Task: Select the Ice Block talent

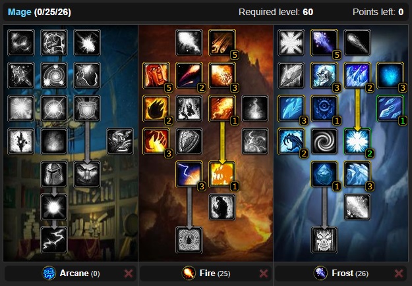Action: [324, 175]
